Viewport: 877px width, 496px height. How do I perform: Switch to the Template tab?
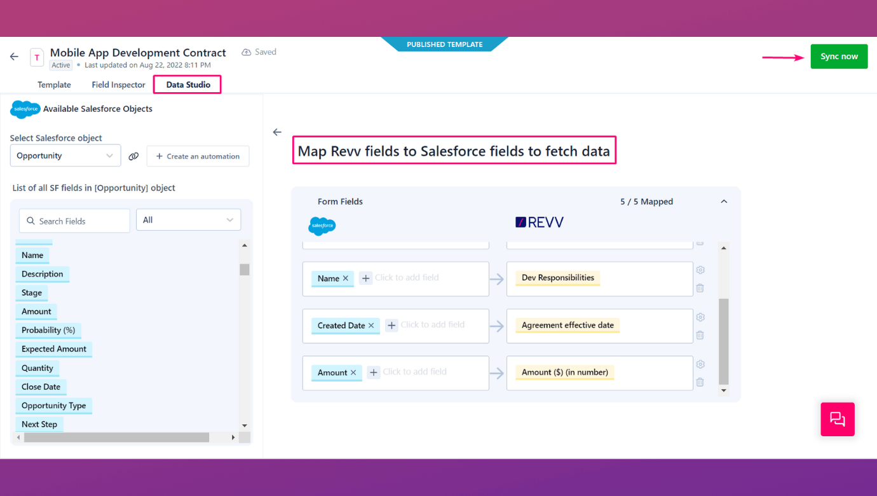[54, 85]
